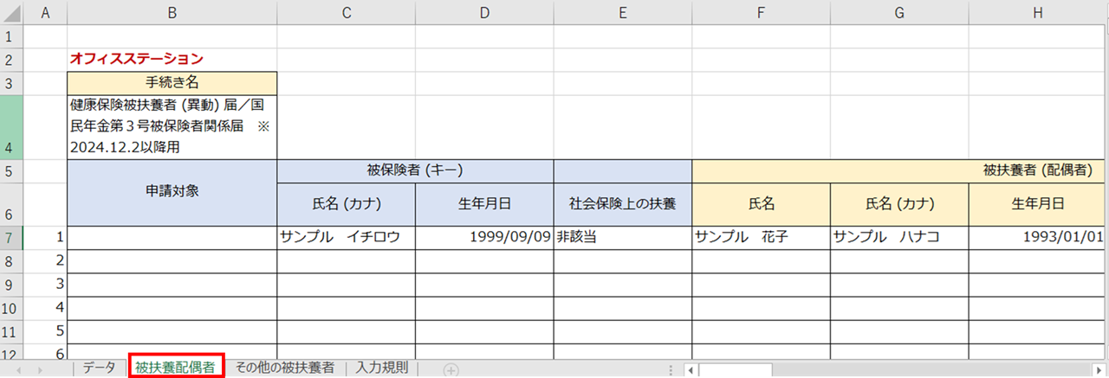The height and width of the screenshot is (378, 1109).
Task: Open the 被扶養配偶者 sheet tab
Action: tap(176, 368)
